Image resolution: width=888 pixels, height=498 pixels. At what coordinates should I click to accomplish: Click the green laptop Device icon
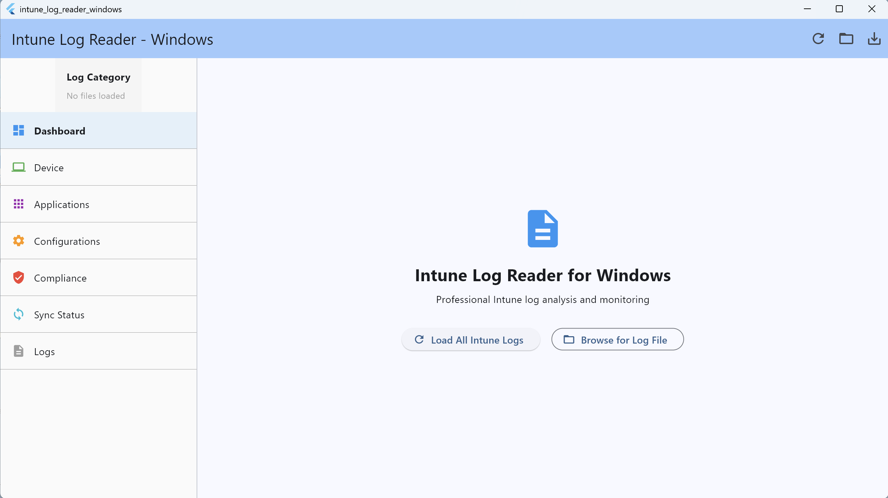[x=19, y=167]
